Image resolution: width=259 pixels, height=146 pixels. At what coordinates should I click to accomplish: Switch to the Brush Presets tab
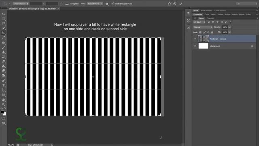206,11
